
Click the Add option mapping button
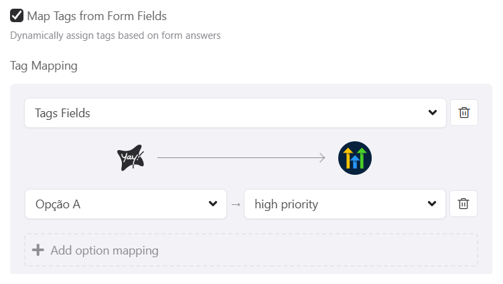click(251, 251)
